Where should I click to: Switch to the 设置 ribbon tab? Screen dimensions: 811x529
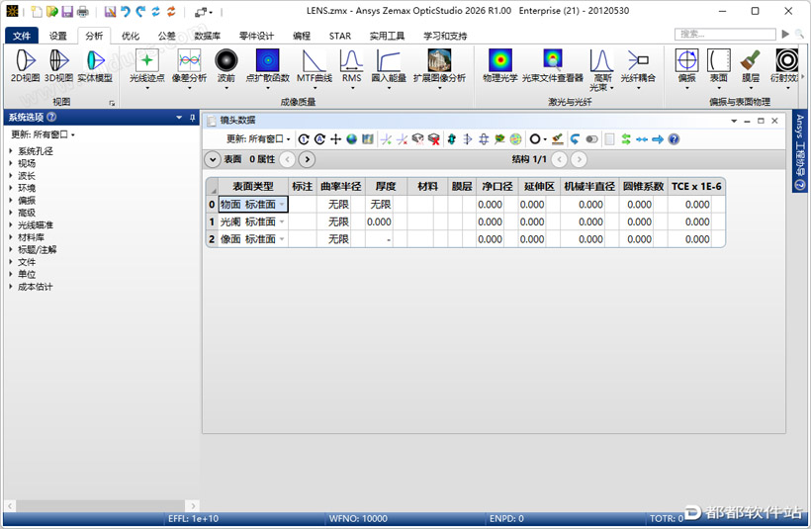(58, 36)
